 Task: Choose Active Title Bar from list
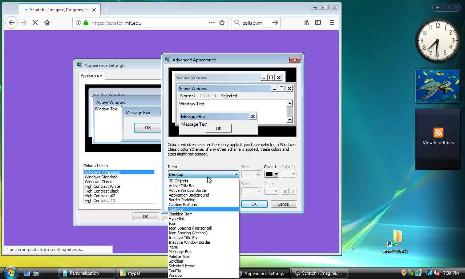(203, 186)
